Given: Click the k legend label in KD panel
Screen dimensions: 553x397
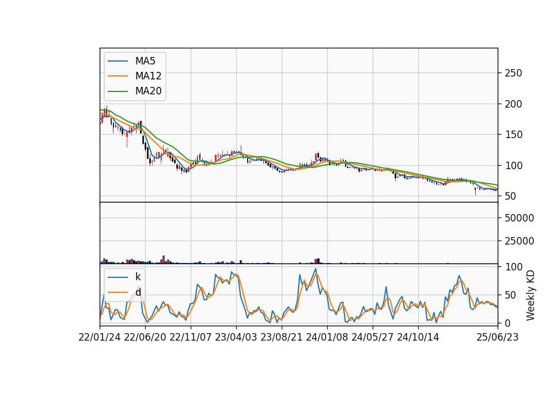Looking at the screenshot, I should pos(138,277).
